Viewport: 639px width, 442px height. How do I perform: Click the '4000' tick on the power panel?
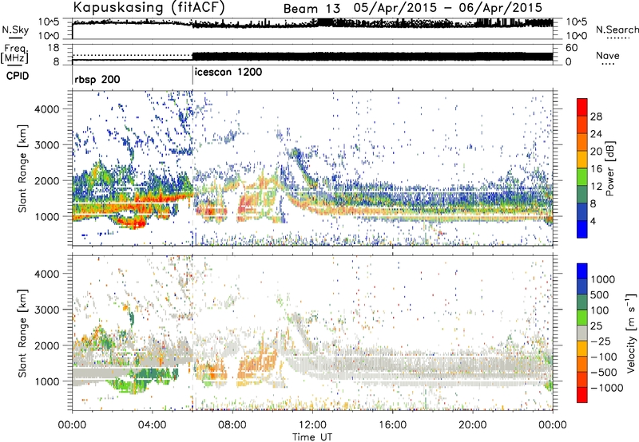pos(47,109)
